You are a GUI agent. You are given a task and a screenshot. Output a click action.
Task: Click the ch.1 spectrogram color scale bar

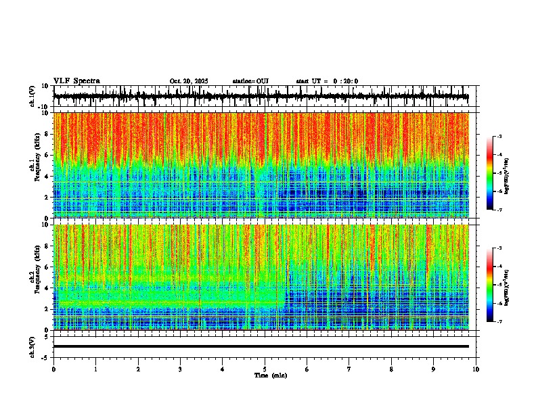[x=489, y=173]
